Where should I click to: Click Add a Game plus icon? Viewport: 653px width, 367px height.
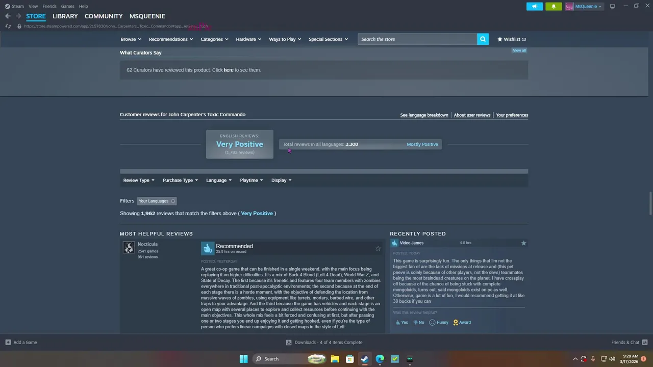click(x=8, y=343)
